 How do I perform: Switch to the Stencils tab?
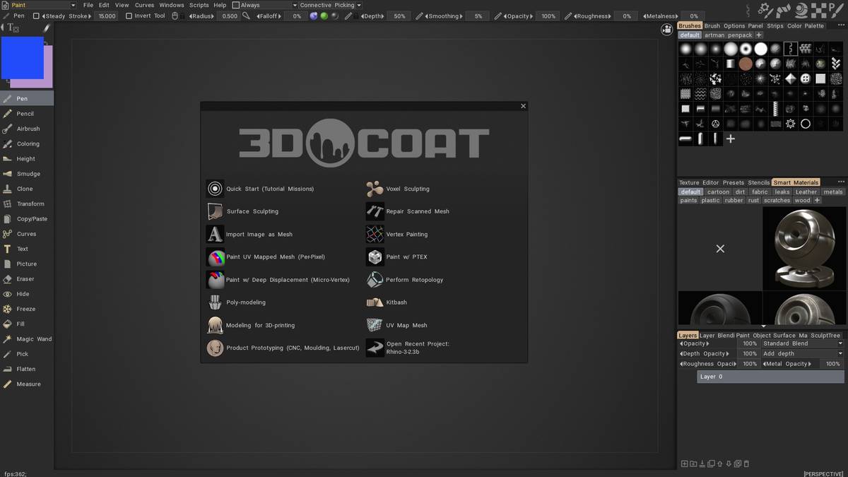[x=758, y=182]
